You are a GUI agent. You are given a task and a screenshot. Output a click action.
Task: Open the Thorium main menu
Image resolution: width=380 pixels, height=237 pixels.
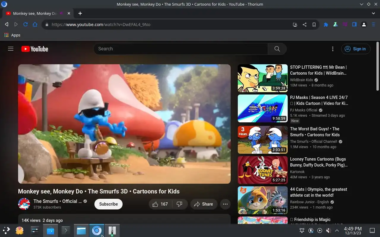coord(373,25)
